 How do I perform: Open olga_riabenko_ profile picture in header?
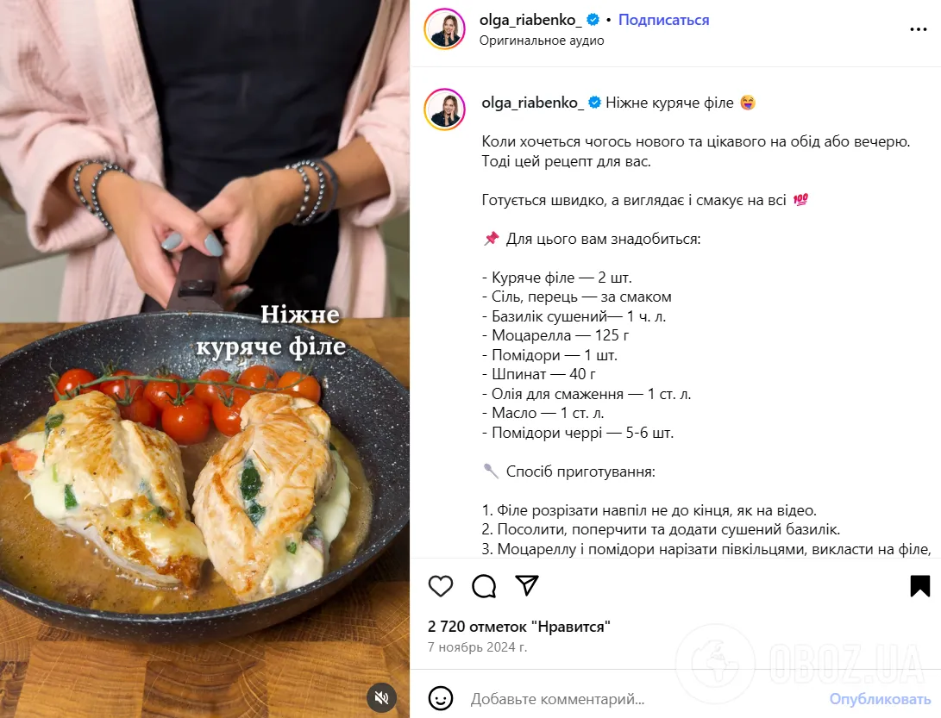click(x=445, y=28)
